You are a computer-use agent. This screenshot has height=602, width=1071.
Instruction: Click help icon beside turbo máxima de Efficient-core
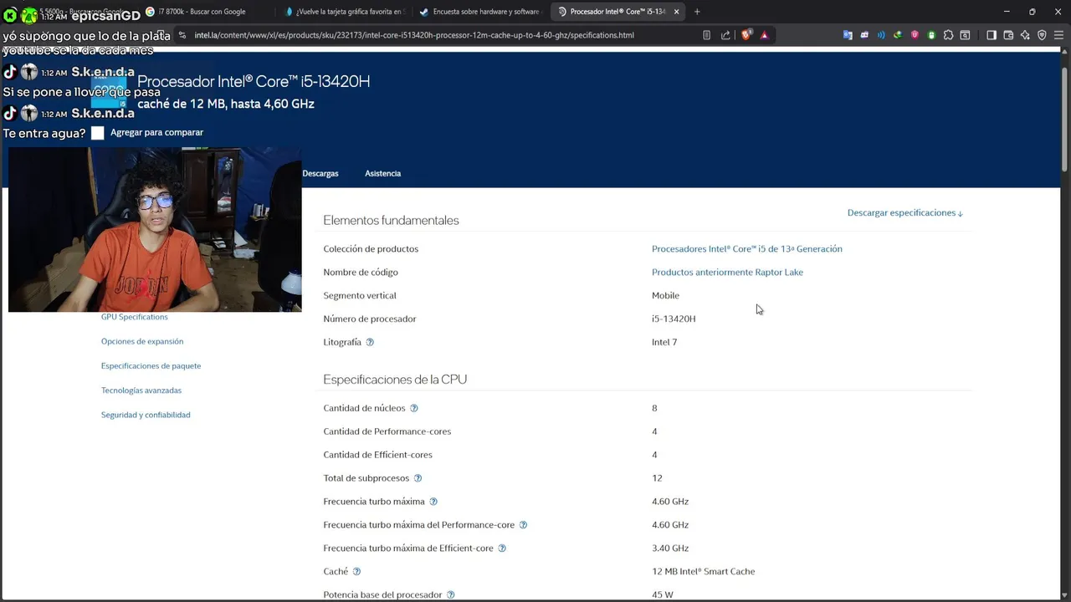(x=502, y=548)
